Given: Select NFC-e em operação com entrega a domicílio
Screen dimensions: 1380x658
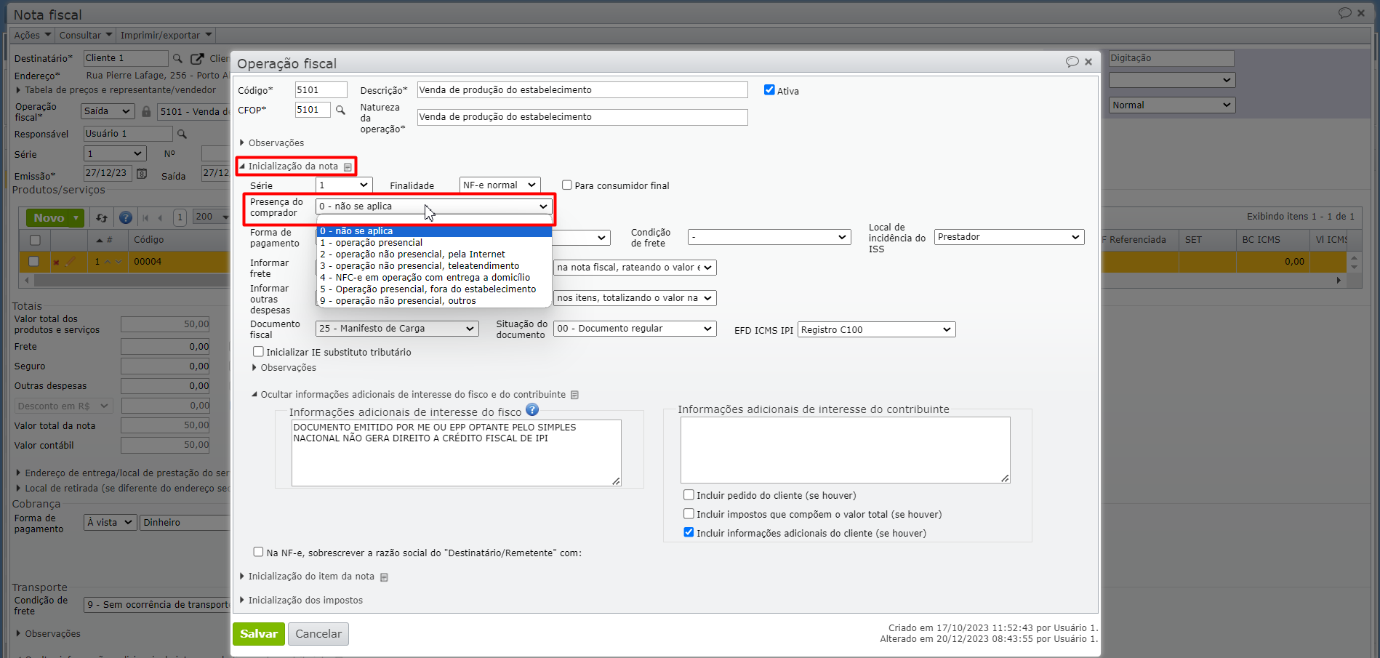Looking at the screenshot, I should coord(434,278).
